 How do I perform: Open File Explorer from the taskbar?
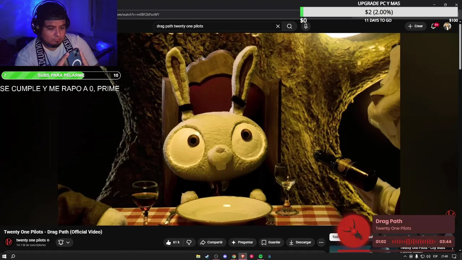198,256
